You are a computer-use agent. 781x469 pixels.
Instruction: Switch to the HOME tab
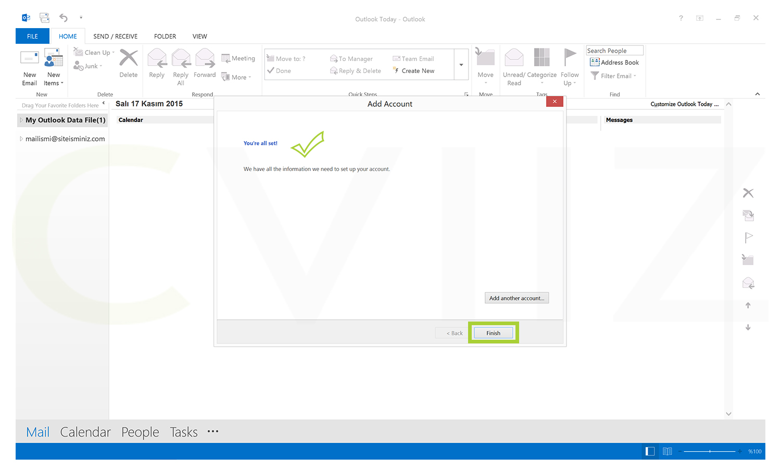(x=68, y=36)
